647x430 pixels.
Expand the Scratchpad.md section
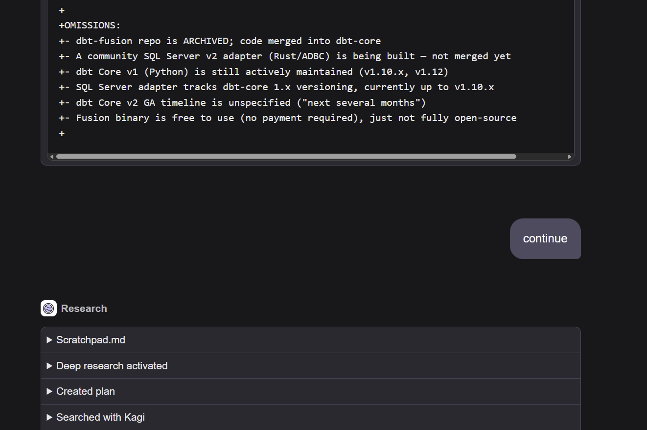310,340
